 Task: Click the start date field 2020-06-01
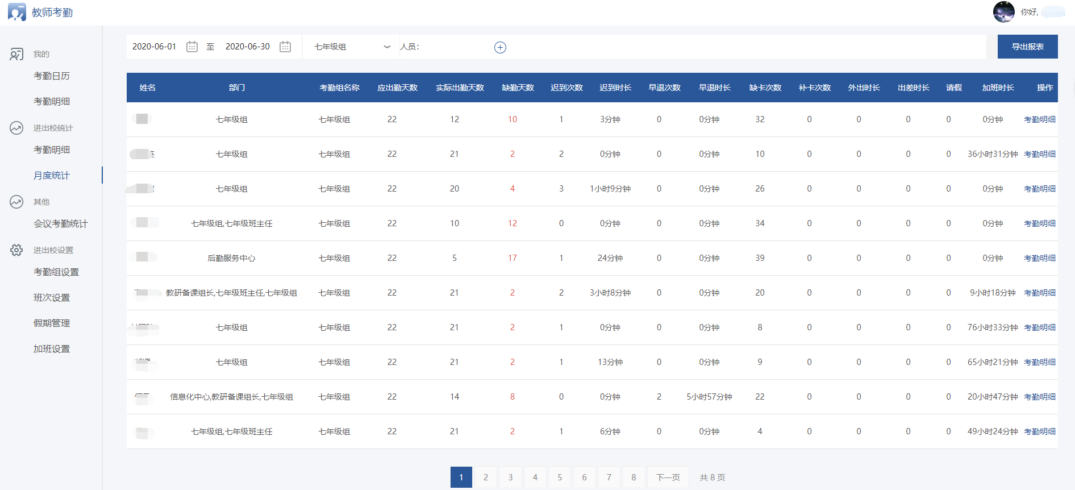pyautogui.click(x=154, y=47)
